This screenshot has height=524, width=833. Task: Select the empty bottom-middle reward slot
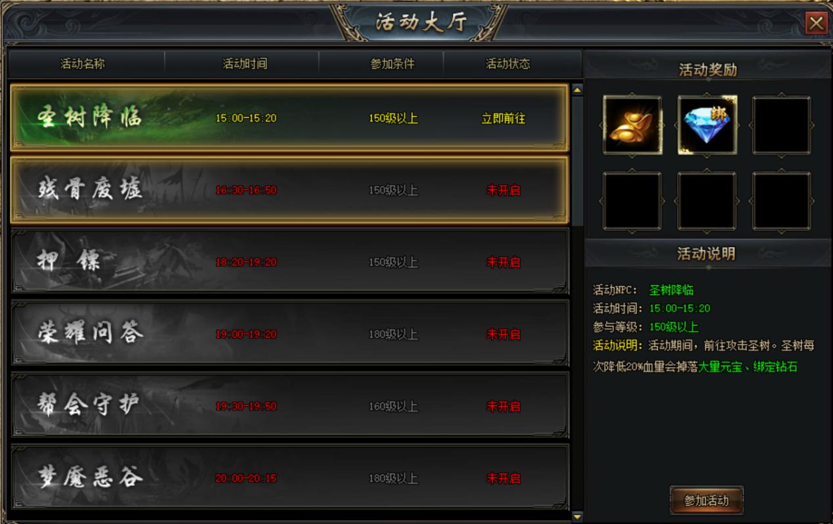point(707,201)
